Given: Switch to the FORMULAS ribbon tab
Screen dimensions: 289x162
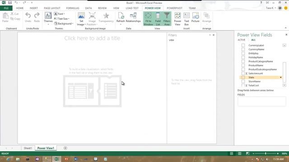Looking at the screenshot, I should [73, 8].
